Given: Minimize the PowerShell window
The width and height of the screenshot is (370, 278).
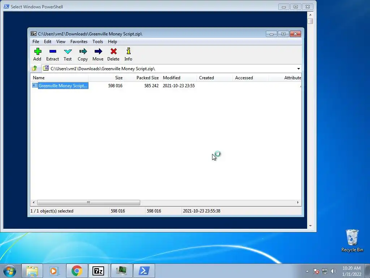Looking at the screenshot, I should [x=284, y=7].
